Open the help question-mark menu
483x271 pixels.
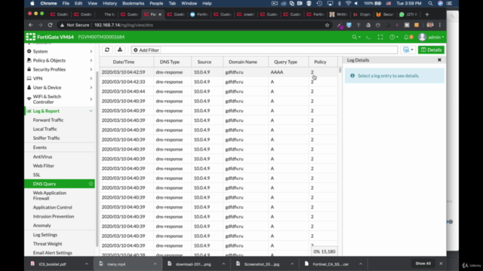point(393,37)
